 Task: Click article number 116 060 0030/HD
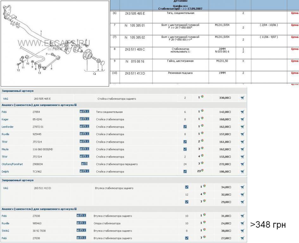pos(43,149)
